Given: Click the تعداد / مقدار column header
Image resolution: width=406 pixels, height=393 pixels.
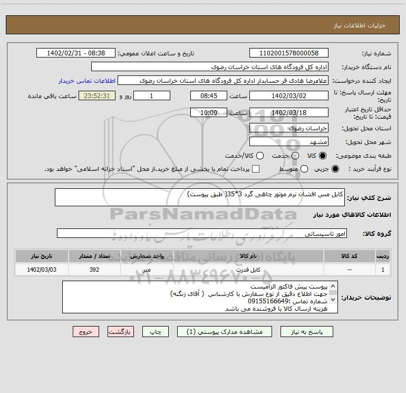Looking at the screenshot, I should (x=94, y=256).
